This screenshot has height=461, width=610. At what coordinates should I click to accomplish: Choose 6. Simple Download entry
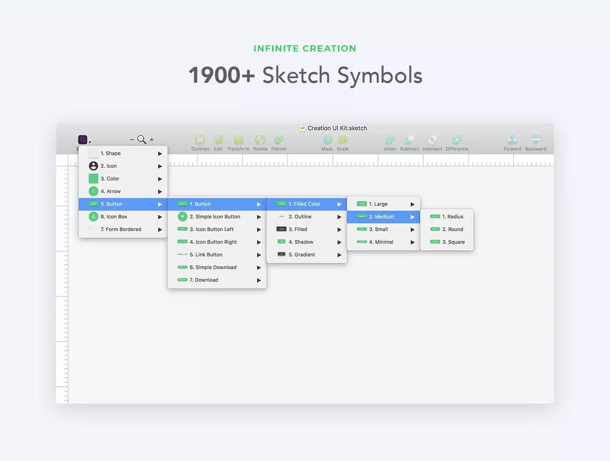point(217,267)
